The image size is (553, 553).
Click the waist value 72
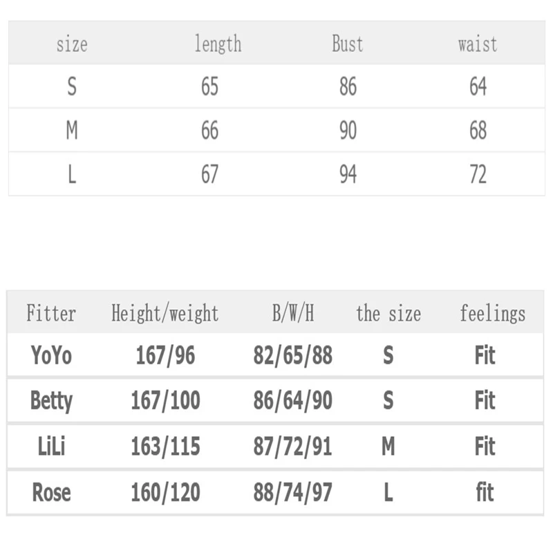coord(478,174)
